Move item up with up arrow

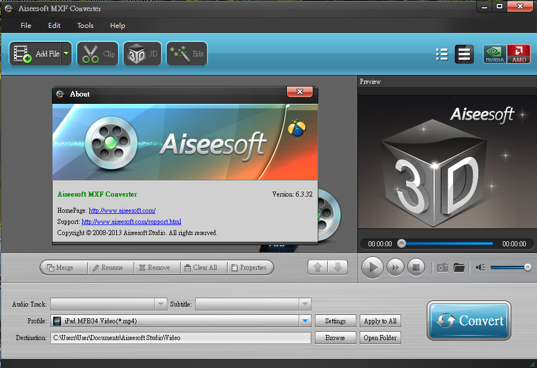pyautogui.click(x=318, y=267)
